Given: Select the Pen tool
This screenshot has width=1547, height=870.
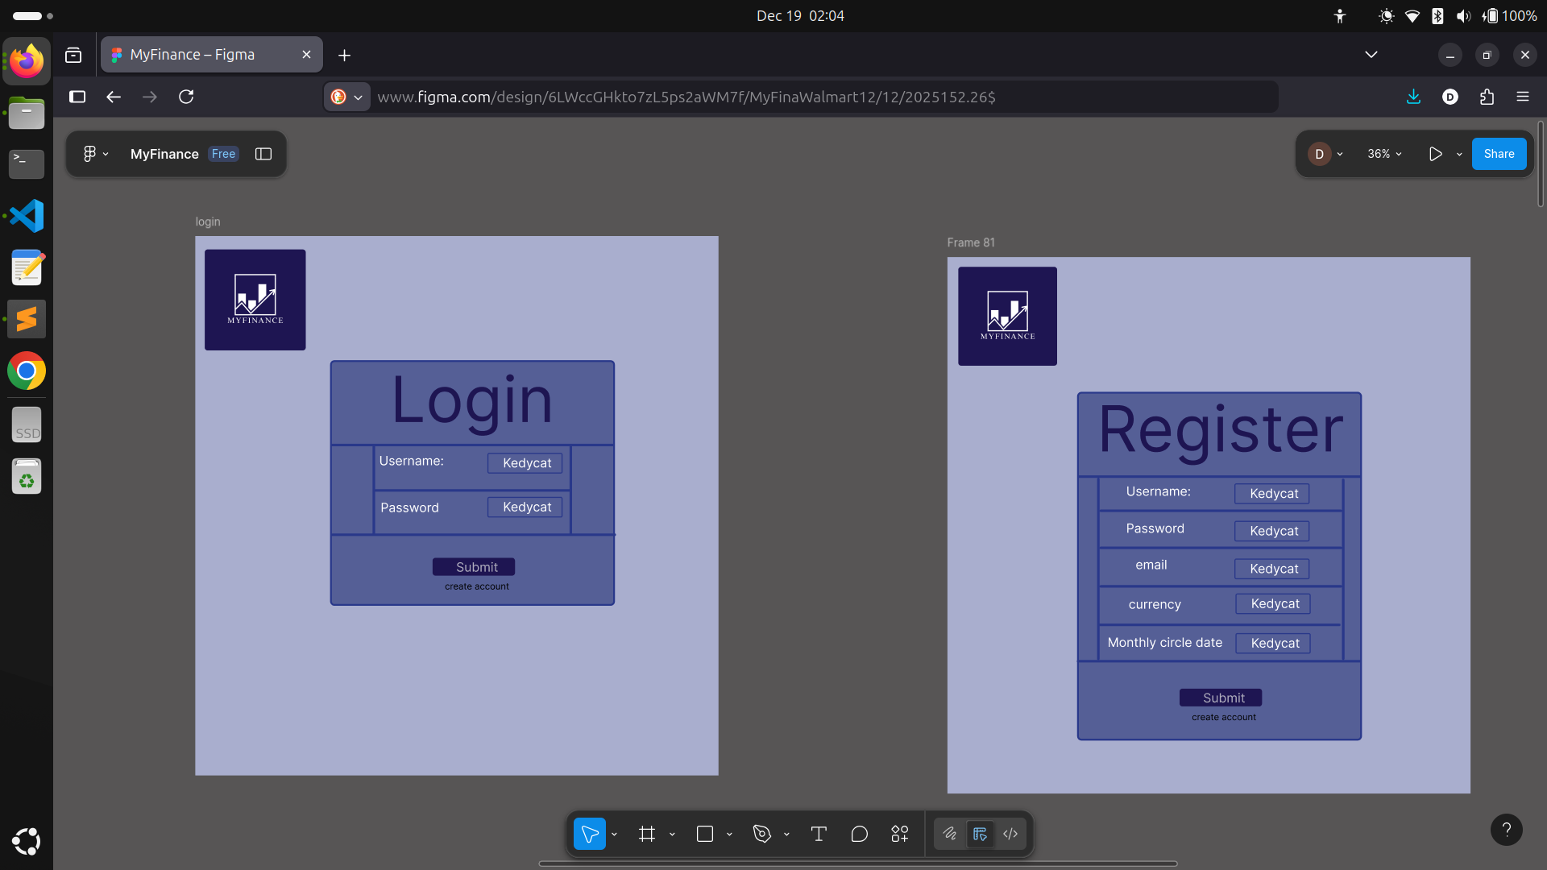Looking at the screenshot, I should (x=761, y=834).
